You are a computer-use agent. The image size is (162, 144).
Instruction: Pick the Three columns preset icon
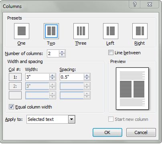tap(81, 31)
